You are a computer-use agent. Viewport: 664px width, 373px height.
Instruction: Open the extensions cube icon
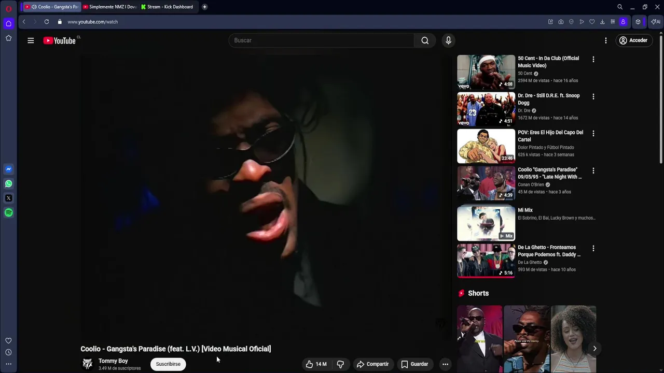coord(638,22)
